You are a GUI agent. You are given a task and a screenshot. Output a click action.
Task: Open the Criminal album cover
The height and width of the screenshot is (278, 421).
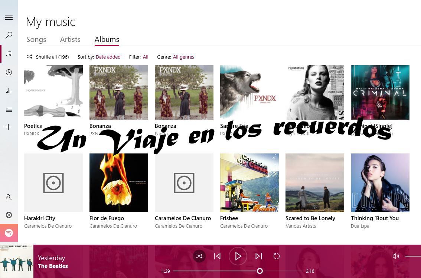(380, 92)
